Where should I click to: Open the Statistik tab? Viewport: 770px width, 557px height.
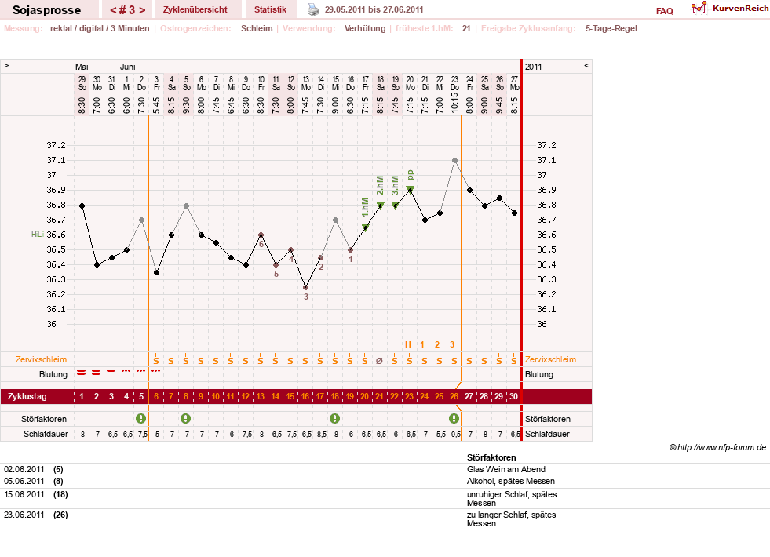(270, 9)
